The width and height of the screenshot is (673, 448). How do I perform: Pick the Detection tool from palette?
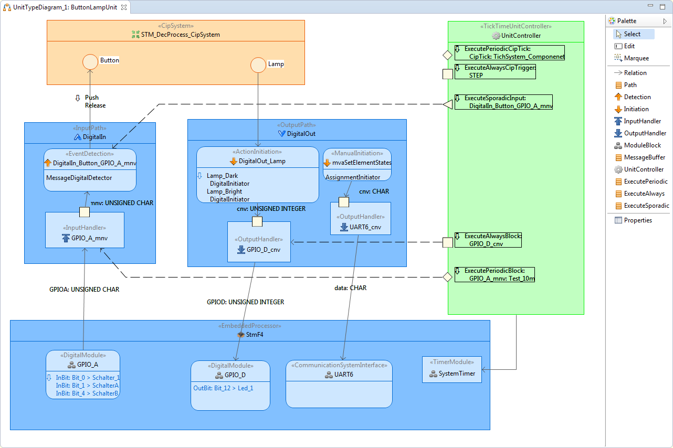637,97
